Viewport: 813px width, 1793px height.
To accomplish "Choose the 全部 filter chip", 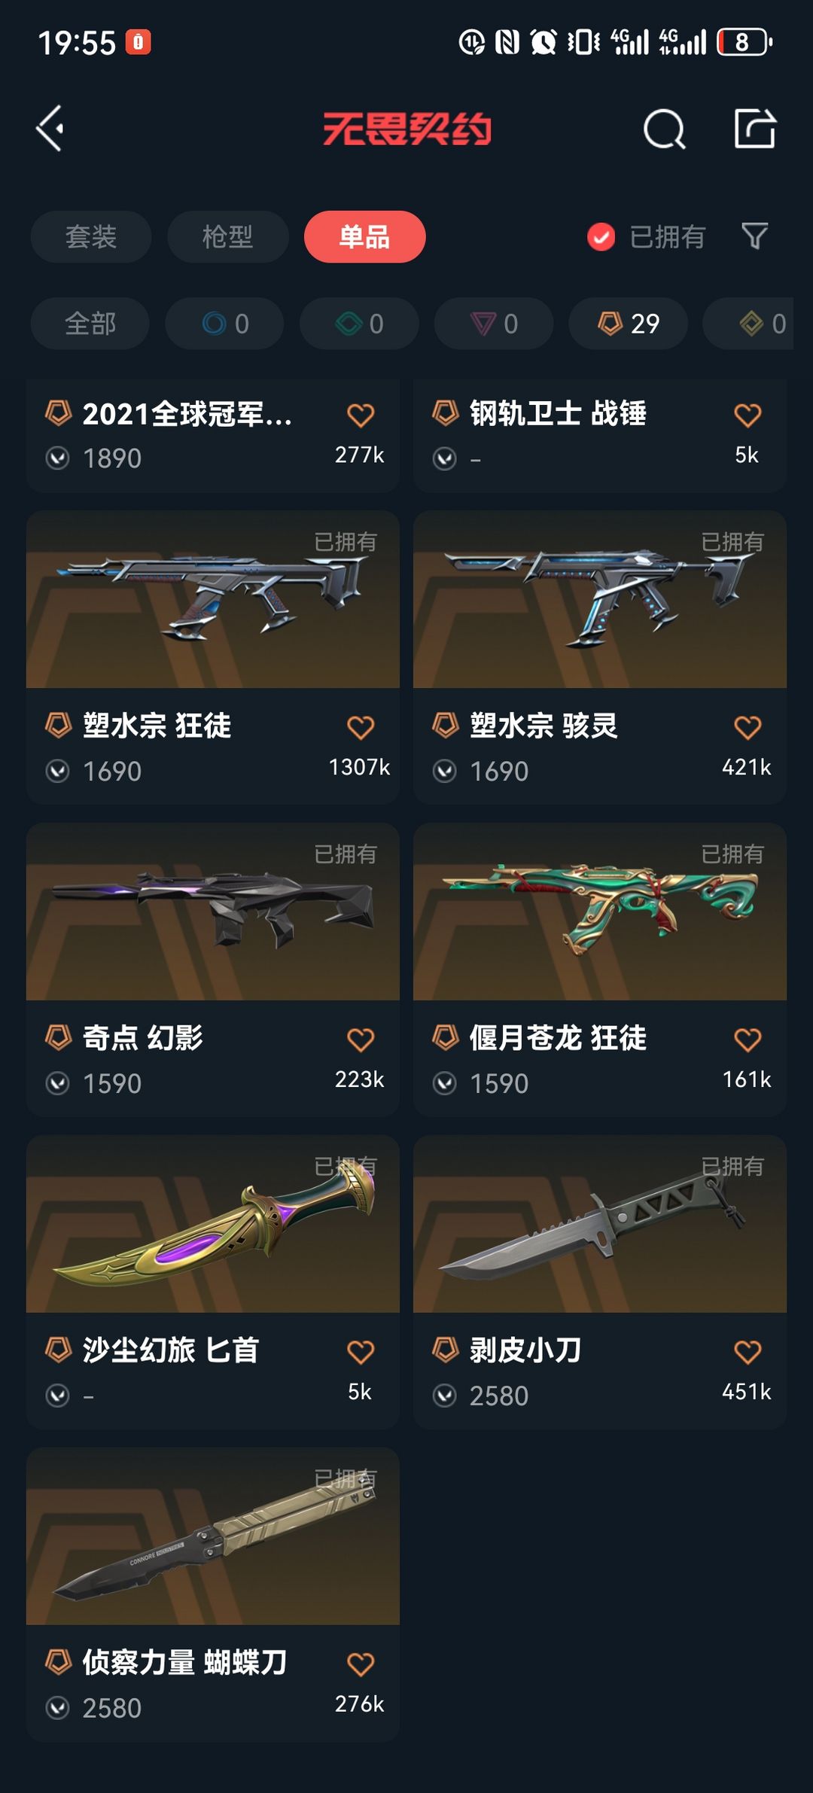I will pyautogui.click(x=90, y=324).
